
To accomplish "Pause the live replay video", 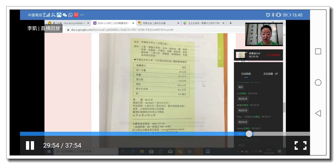I will coord(30,145).
